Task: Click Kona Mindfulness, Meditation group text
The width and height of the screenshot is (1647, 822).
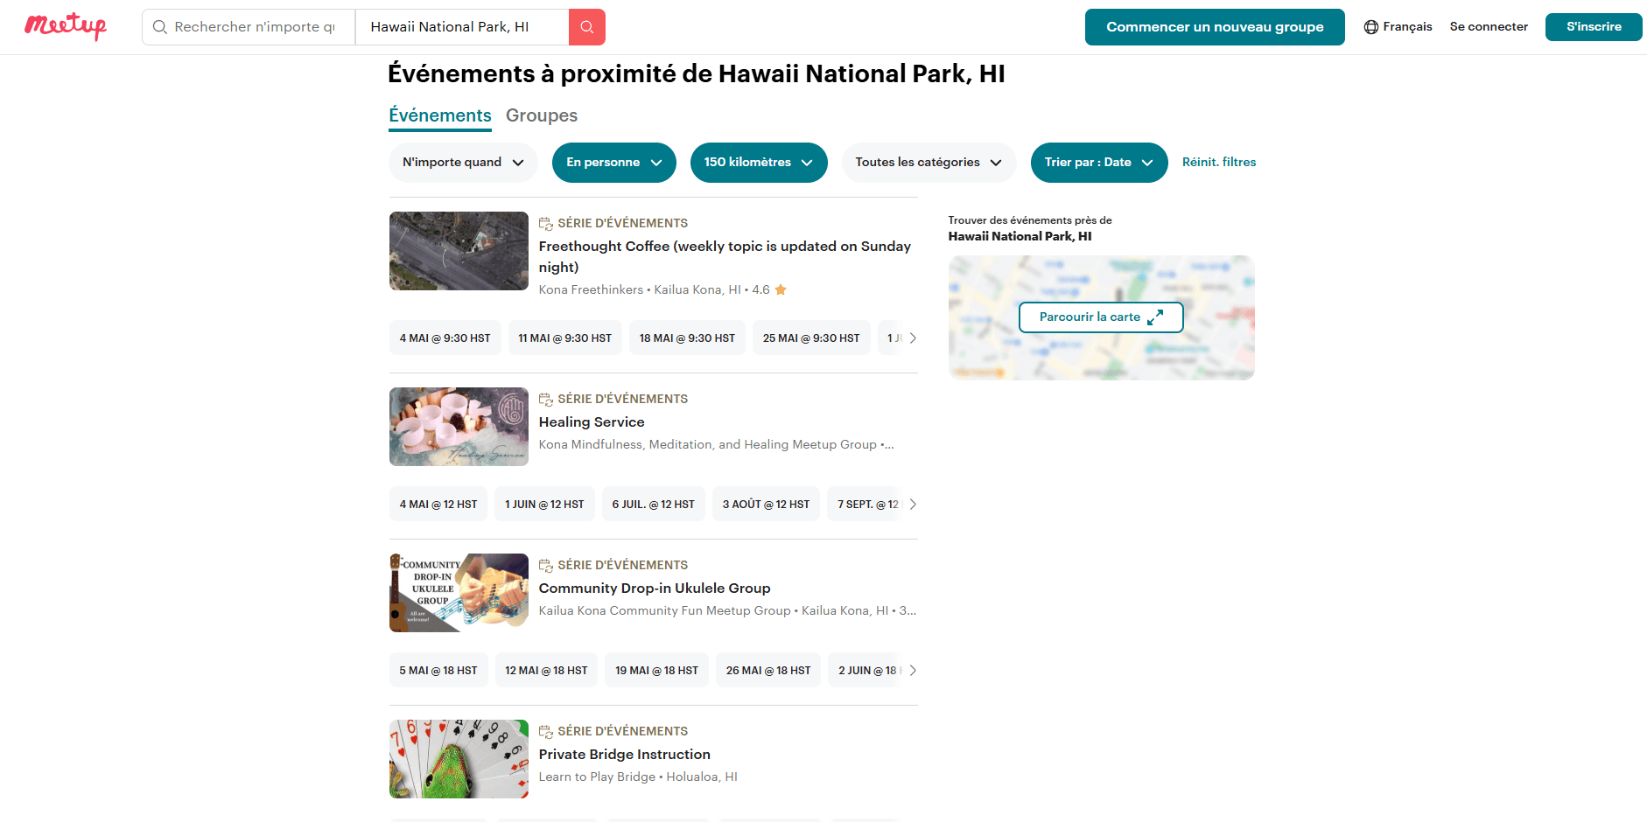Action: (716, 444)
